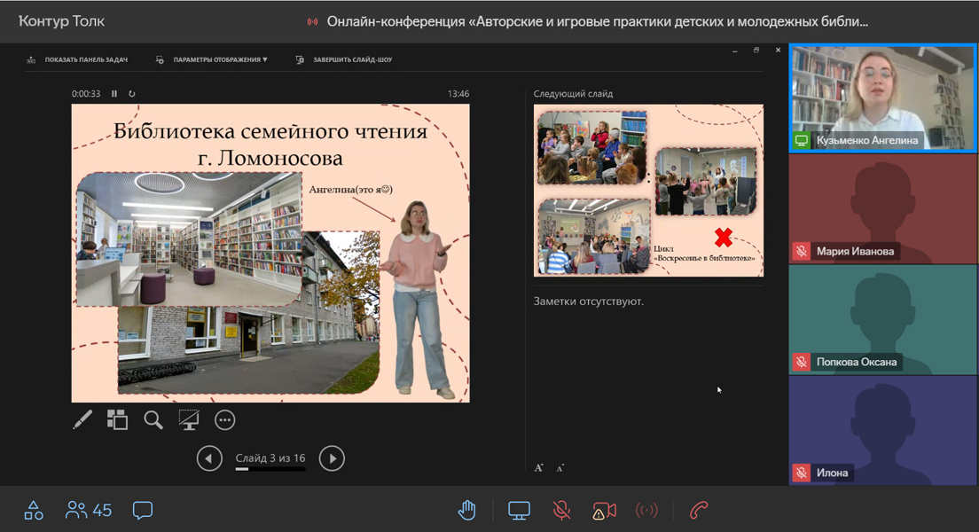Screen dimensions: 979x532
Task: Click the pen and laser pointer tool
Action: tap(82, 419)
